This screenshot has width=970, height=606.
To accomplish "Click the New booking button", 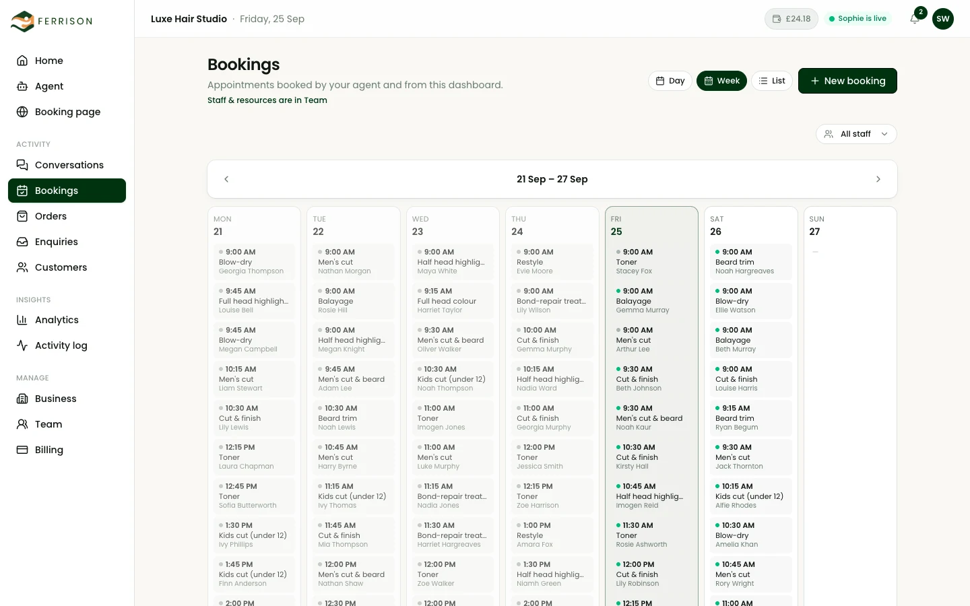I will click(x=847, y=81).
